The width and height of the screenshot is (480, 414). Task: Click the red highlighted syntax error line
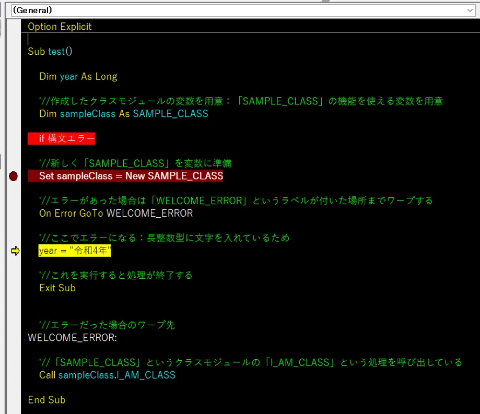click(67, 139)
